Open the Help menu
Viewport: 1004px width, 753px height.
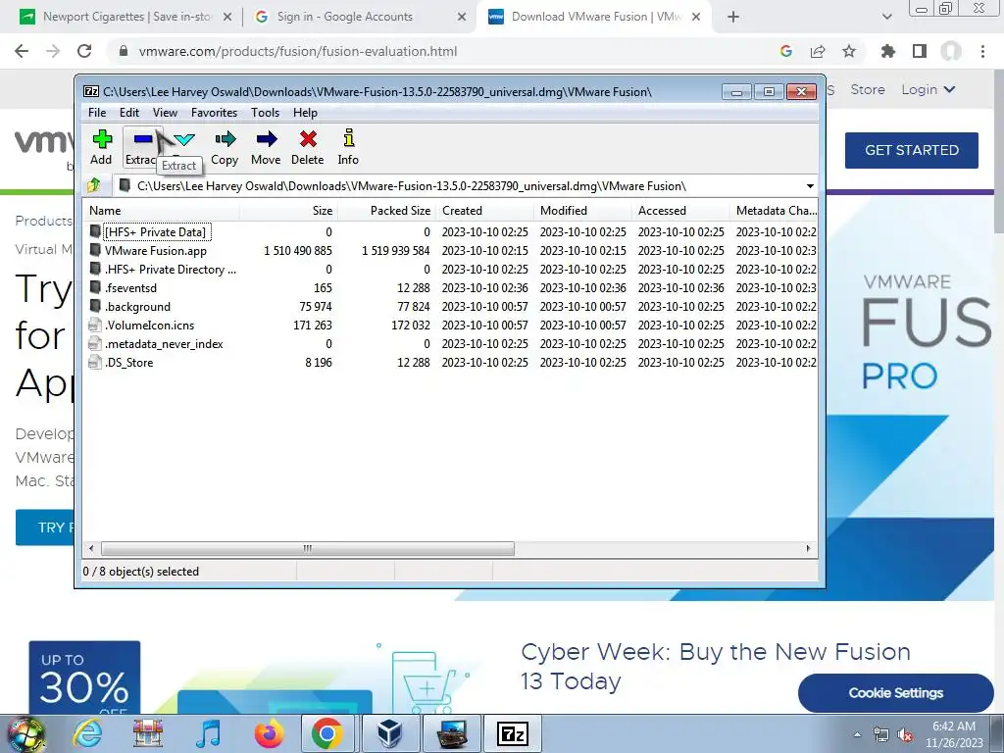(306, 113)
